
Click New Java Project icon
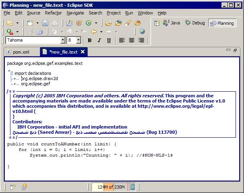coord(69,23)
